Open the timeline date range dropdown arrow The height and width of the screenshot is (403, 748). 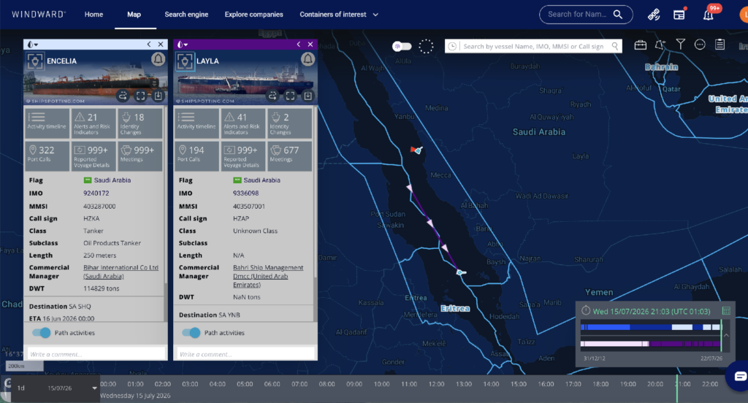(94, 388)
